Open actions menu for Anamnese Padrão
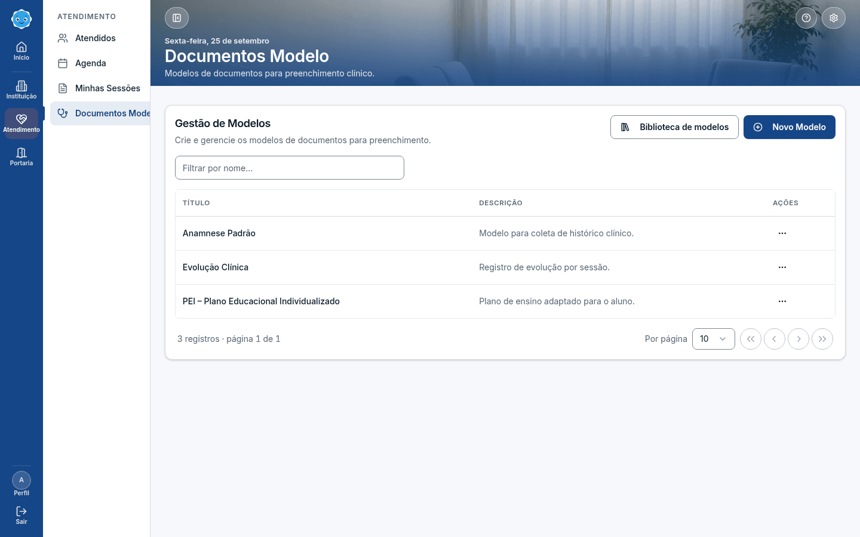This screenshot has width=860, height=537. (782, 233)
